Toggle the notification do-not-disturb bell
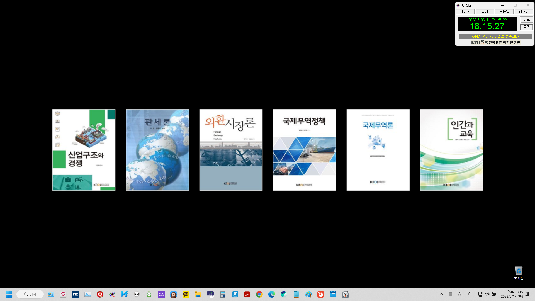This screenshot has height=301, width=535. 527,294
